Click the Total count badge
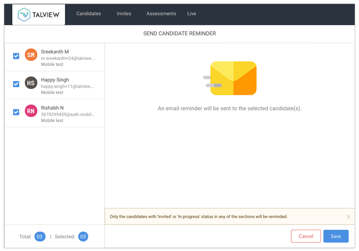359x251 pixels. 40,236
